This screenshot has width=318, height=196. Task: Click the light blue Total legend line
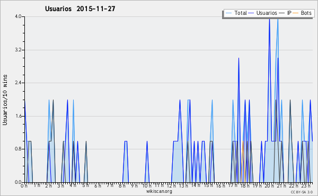(228, 13)
